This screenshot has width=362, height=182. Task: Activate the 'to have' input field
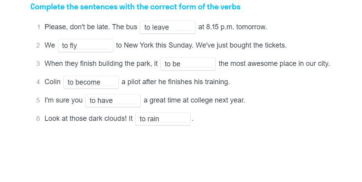(x=113, y=101)
